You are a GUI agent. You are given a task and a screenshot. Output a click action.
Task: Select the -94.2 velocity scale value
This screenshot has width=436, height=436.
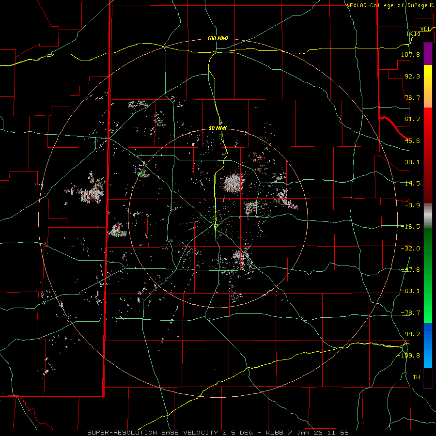410,334
